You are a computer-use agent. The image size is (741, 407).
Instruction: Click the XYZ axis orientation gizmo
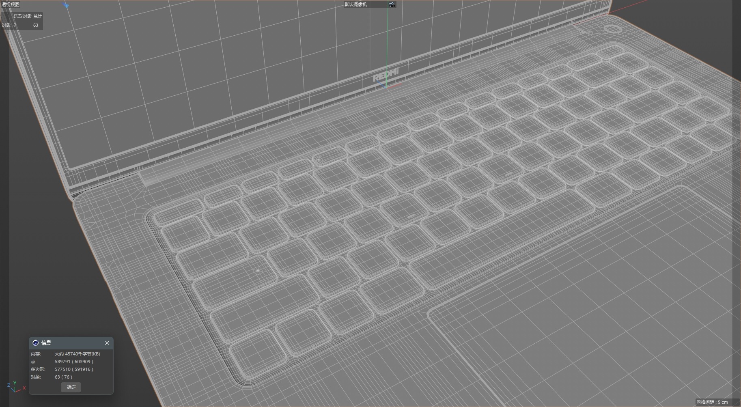click(x=15, y=387)
